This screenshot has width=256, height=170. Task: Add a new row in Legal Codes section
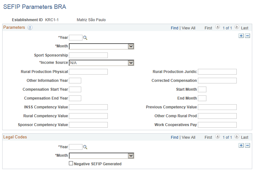241,145
